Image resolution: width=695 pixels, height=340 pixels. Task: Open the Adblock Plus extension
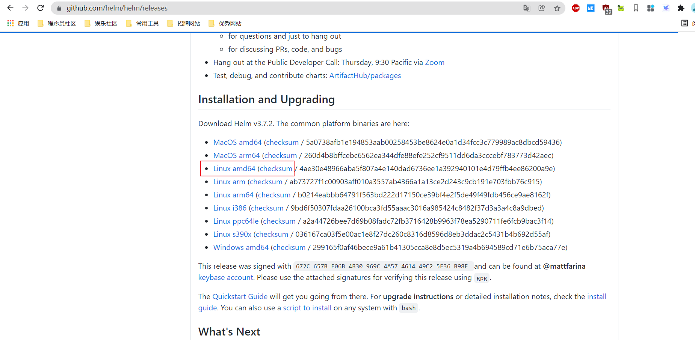(x=576, y=8)
